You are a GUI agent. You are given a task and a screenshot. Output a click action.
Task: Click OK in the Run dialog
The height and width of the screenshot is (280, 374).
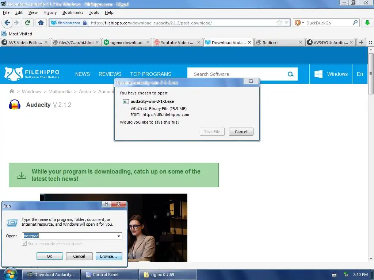(x=50, y=256)
